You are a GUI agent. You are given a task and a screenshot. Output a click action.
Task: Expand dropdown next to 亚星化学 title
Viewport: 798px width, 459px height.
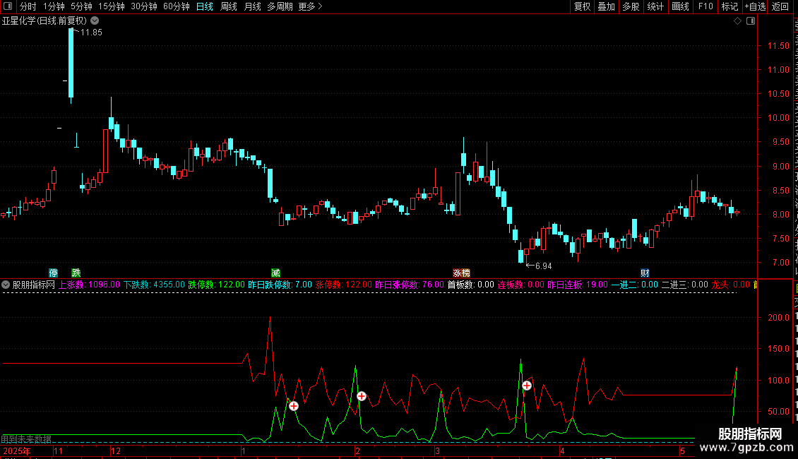tap(95, 21)
